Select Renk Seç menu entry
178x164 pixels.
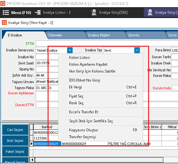[x=101, y=103]
